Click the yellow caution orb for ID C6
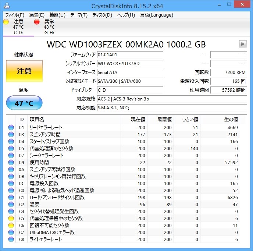 coord(11,225)
